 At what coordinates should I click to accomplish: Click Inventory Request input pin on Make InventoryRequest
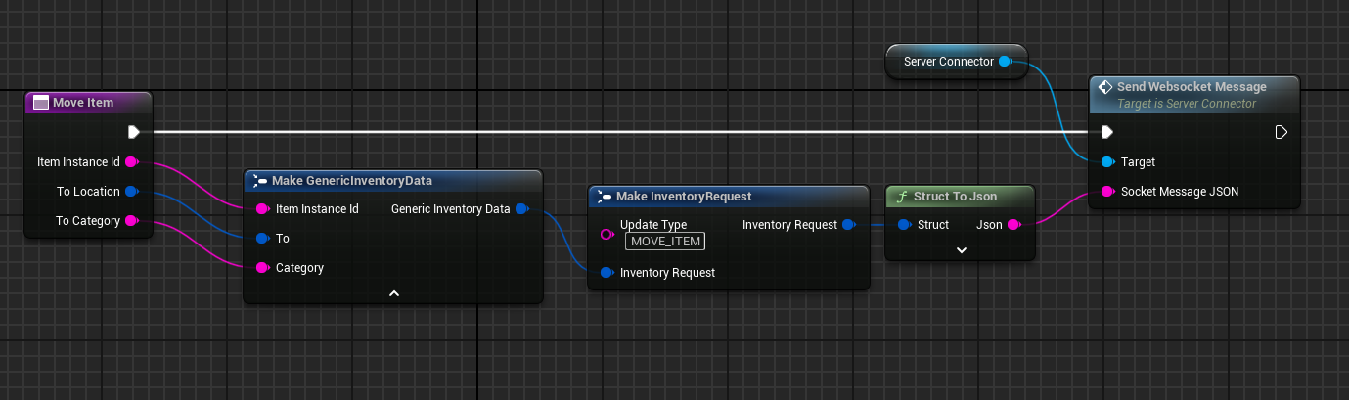coord(607,272)
